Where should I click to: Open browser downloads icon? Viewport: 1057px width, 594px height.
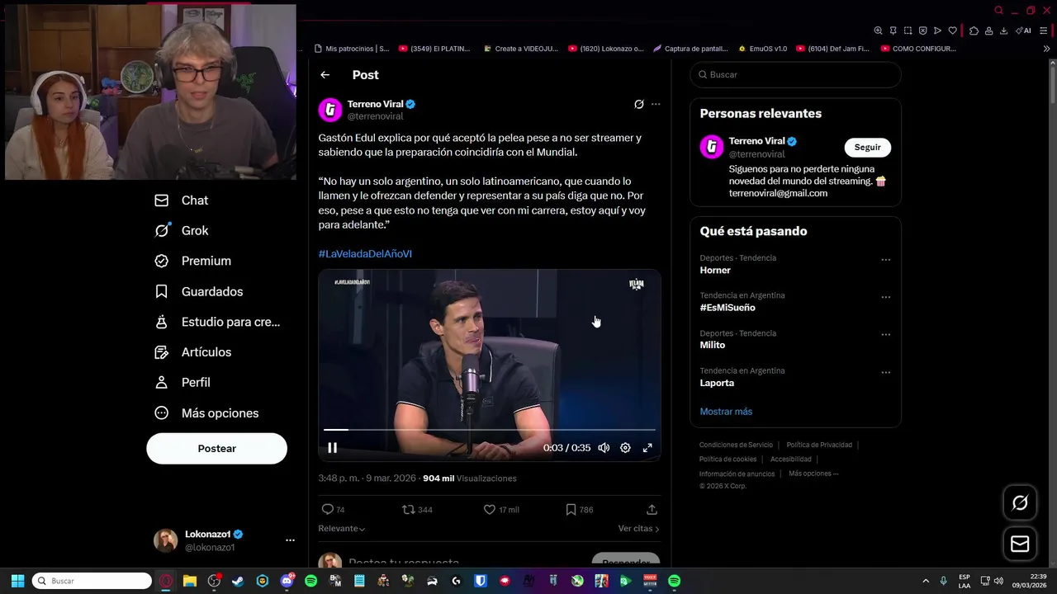1003,31
